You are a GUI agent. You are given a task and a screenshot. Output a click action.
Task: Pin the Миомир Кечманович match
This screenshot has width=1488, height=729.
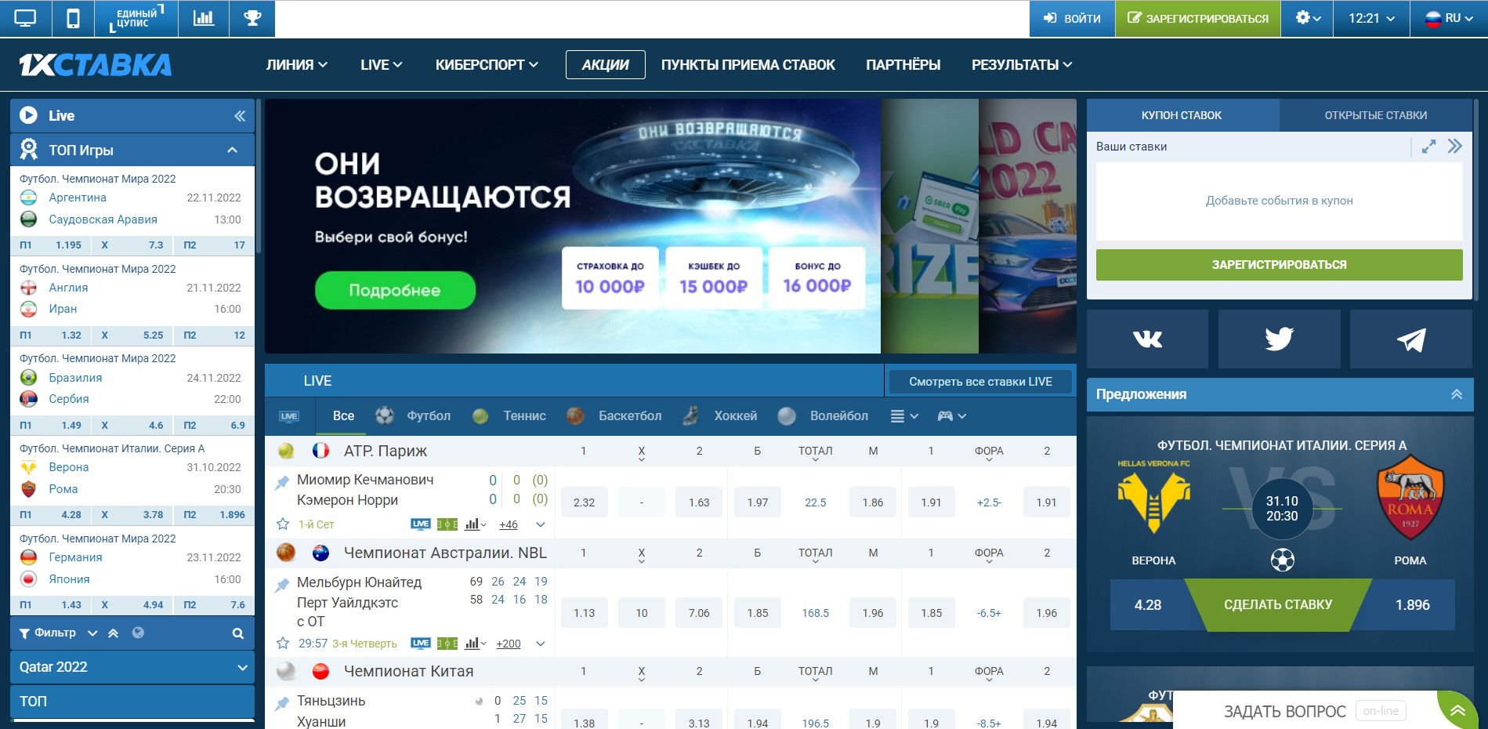coord(281,483)
